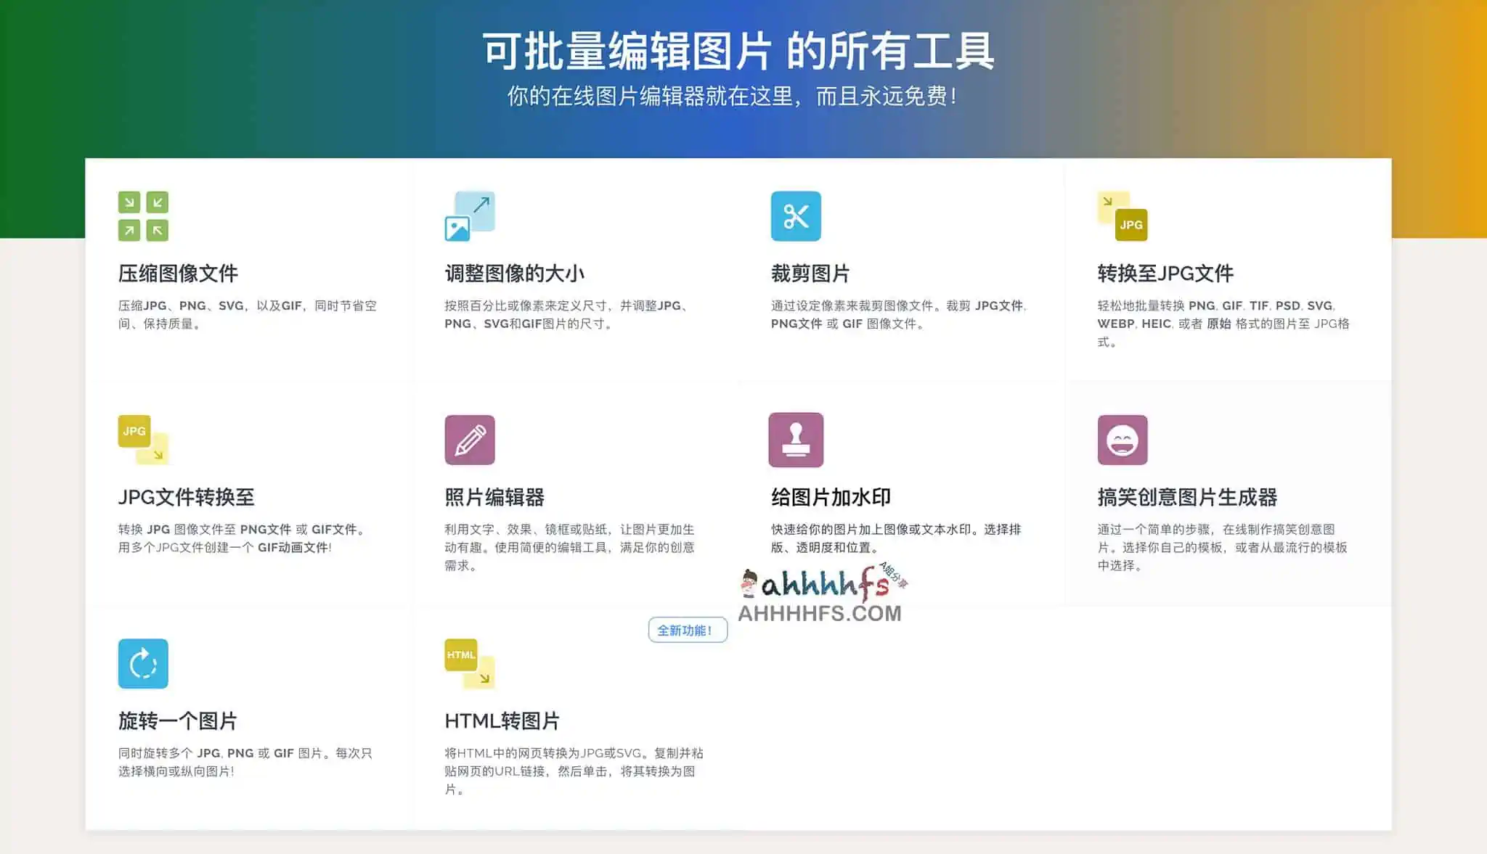This screenshot has height=854, width=1487.
Task: Click the 全新功能 badge
Action: pyautogui.click(x=687, y=630)
